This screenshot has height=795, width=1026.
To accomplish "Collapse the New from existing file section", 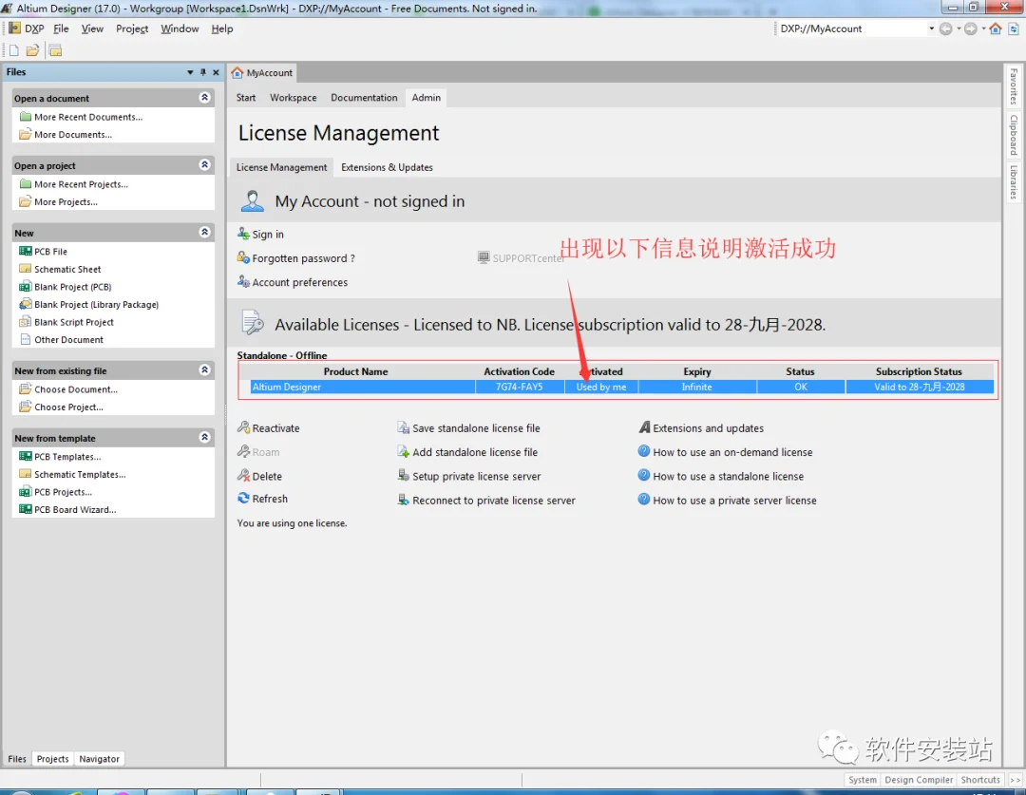I will (205, 370).
